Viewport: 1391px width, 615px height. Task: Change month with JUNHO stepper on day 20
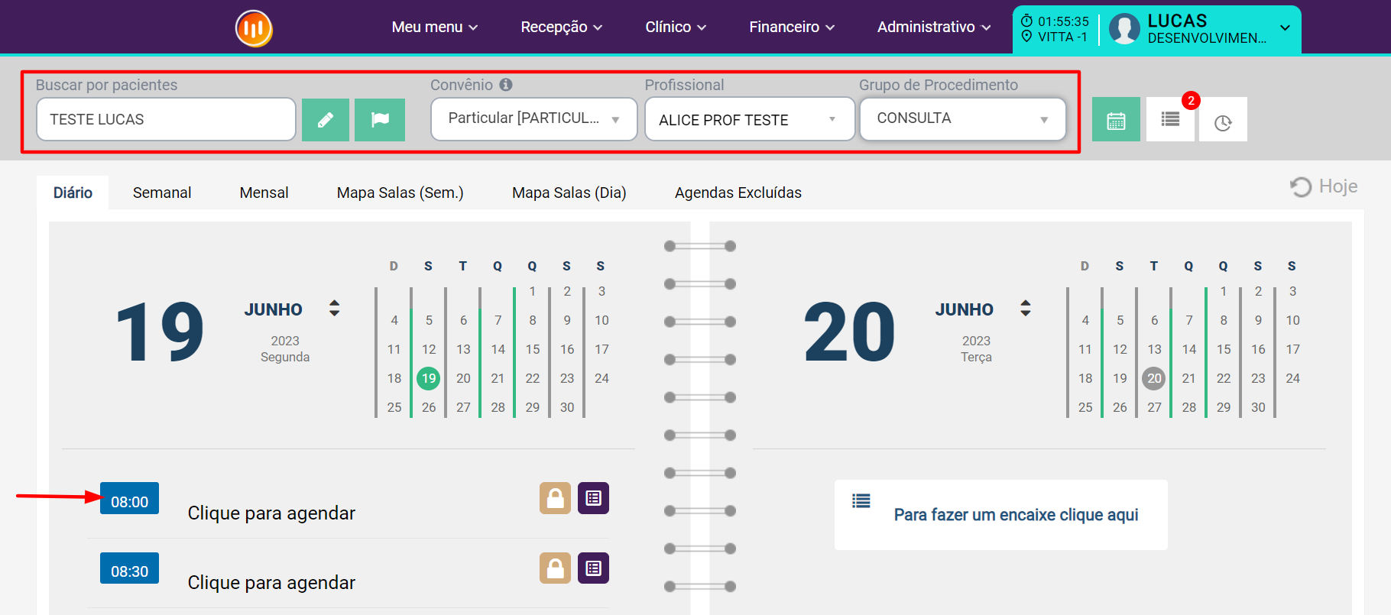(1026, 309)
